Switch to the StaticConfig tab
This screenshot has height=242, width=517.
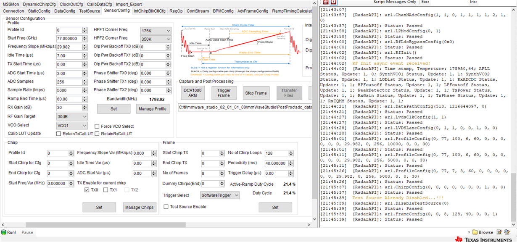click(39, 11)
